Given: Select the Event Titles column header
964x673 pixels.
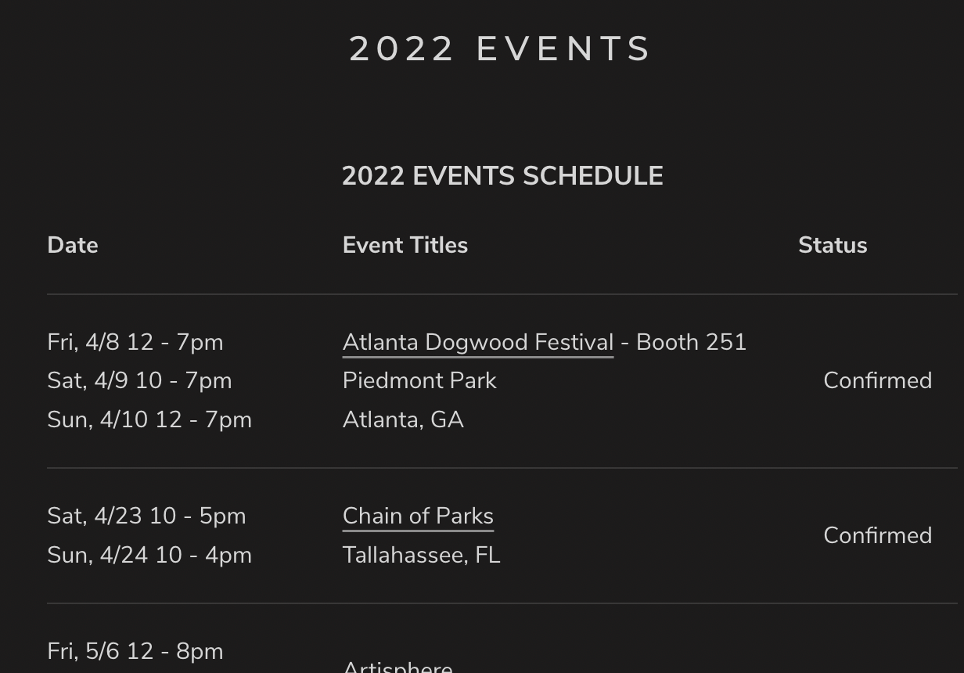Looking at the screenshot, I should click(x=405, y=246).
